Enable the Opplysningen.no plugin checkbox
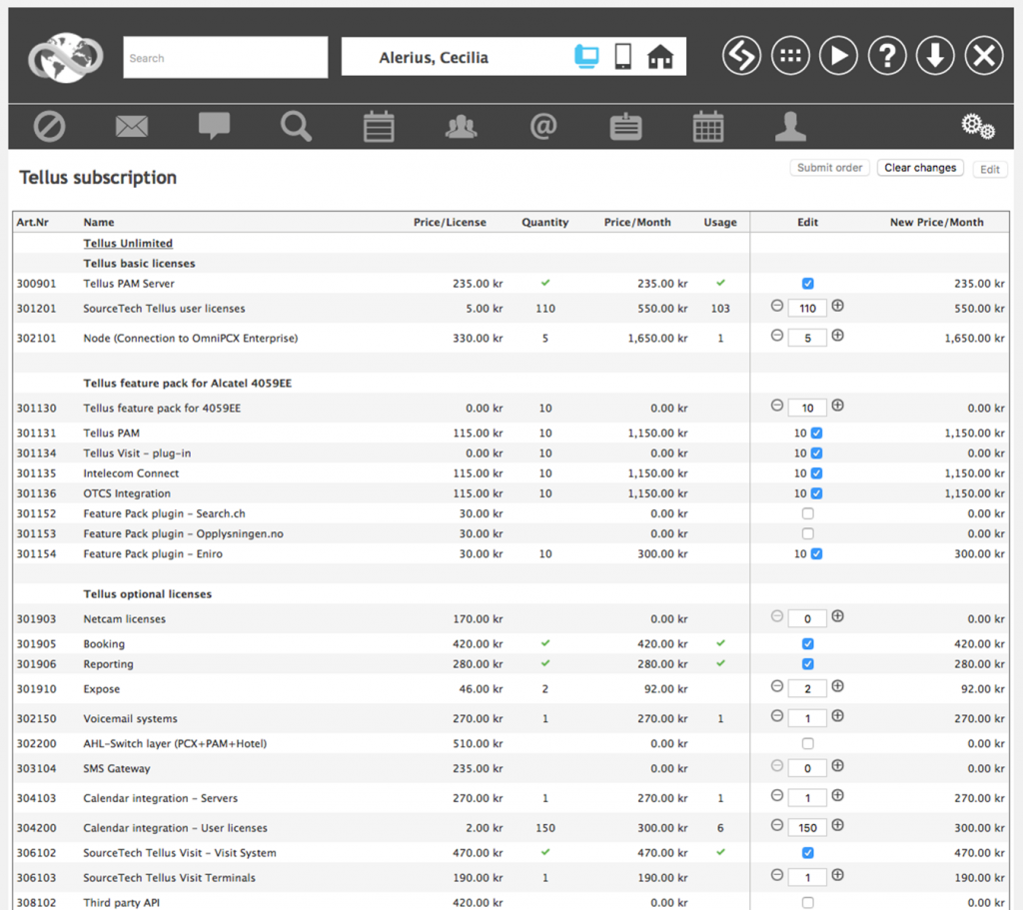Image resolution: width=1023 pixels, height=910 pixels. pyautogui.click(x=807, y=533)
